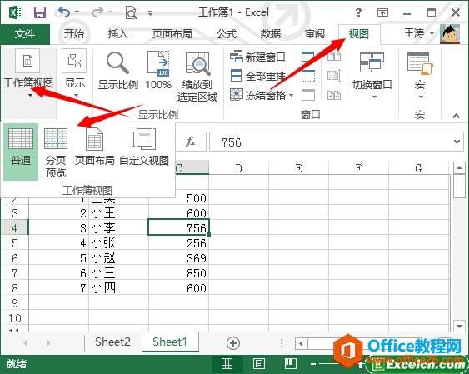Click the Undo arrow icon
469x374 pixels.
(63, 12)
